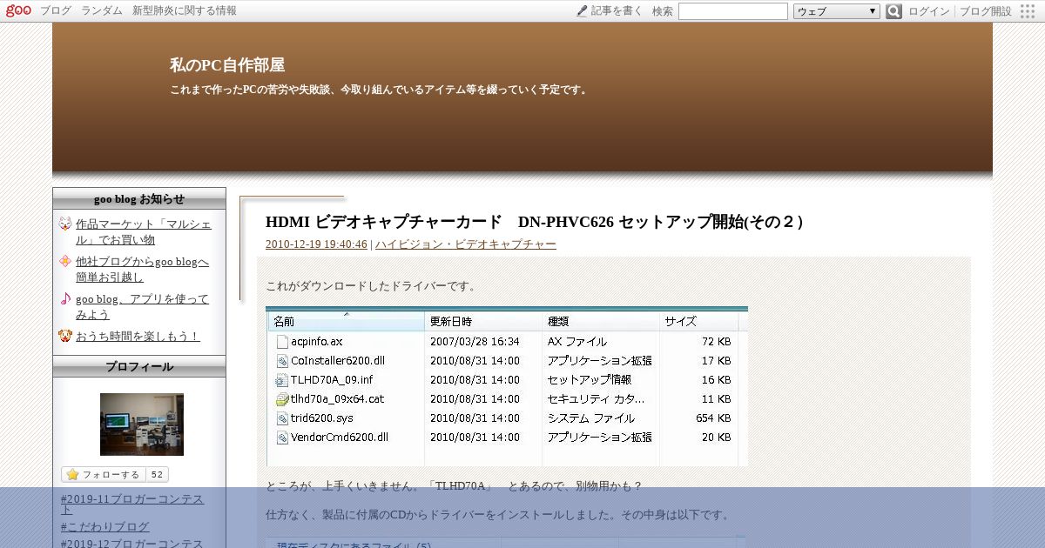Screen dimensions: 1045x548
Task: Click the profile photo thumbnail
Action: pyautogui.click(x=142, y=424)
